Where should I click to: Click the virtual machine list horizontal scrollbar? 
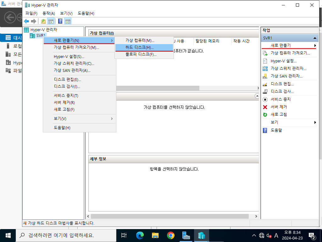pyautogui.click(x=158, y=88)
